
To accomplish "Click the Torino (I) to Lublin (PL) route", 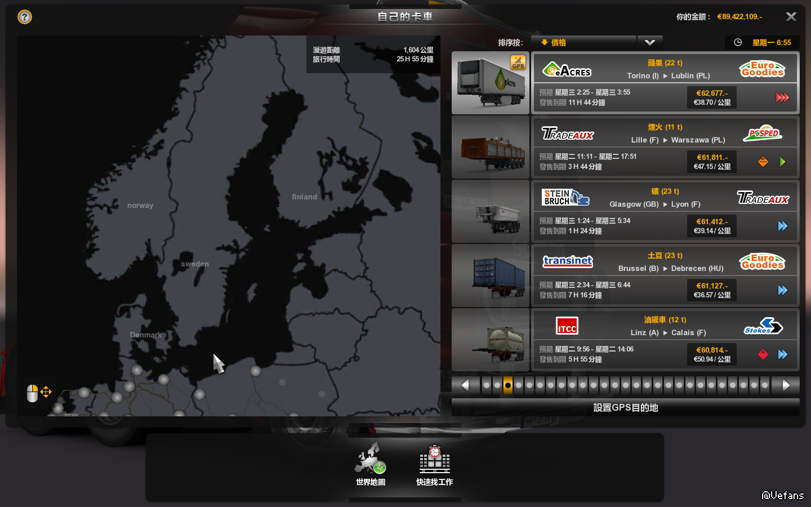I will coord(669,76).
